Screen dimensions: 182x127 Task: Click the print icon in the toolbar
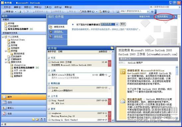(x=20, y=12)
